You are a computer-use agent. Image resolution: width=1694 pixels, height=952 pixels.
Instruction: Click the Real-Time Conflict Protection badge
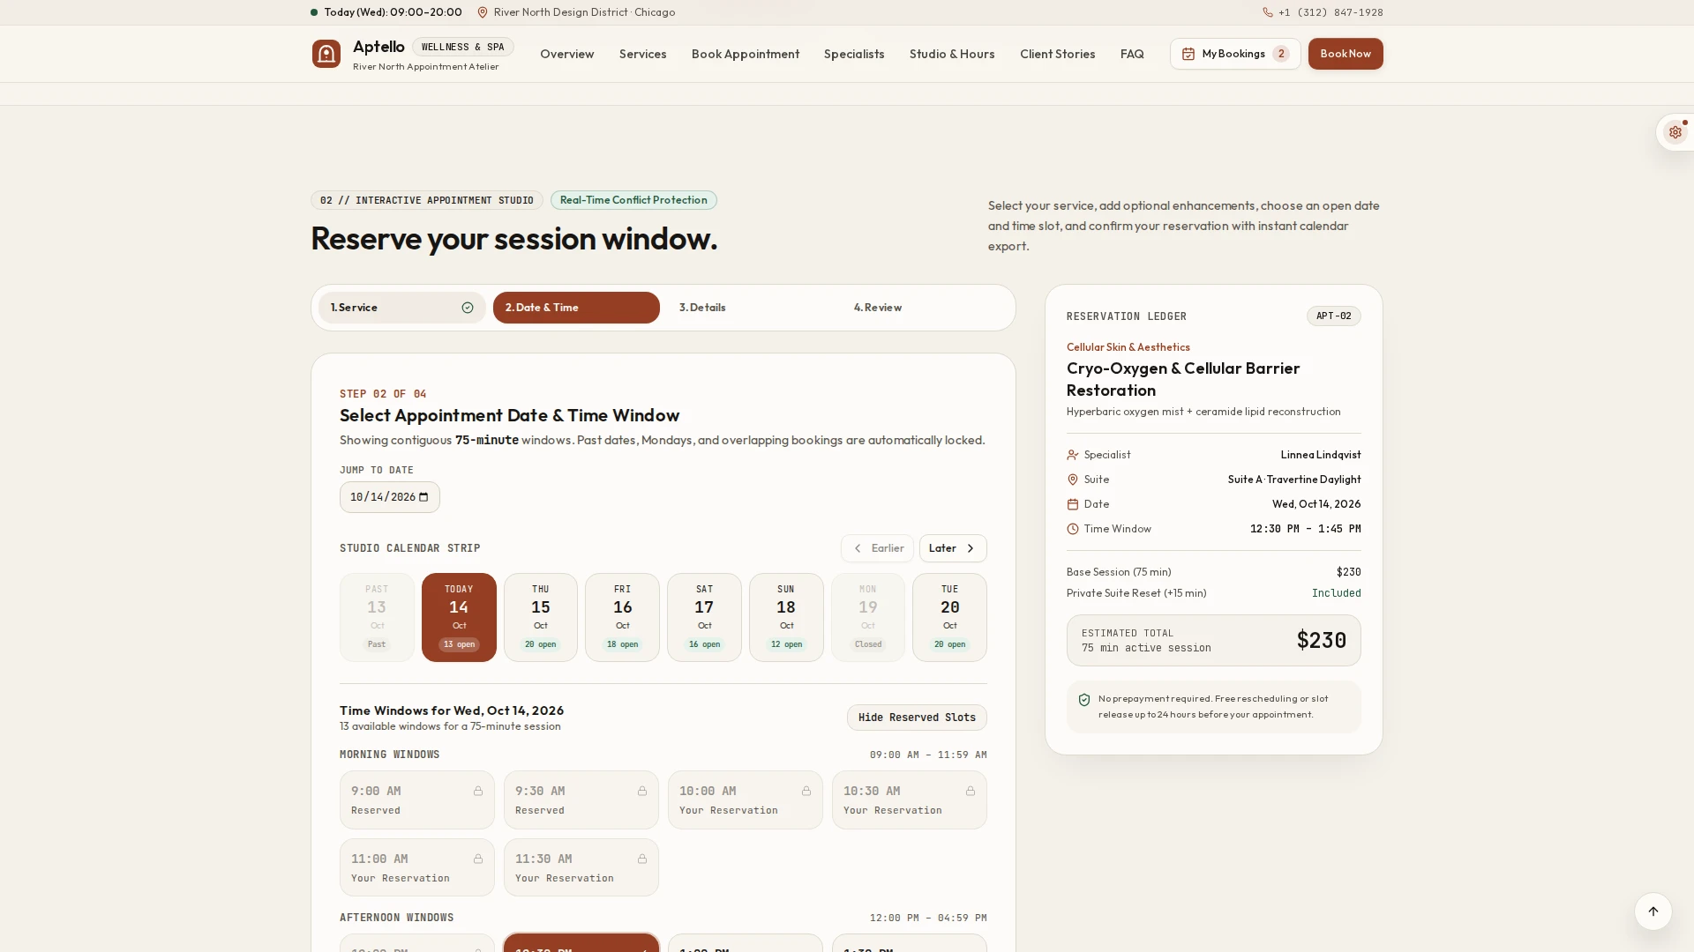tap(633, 200)
